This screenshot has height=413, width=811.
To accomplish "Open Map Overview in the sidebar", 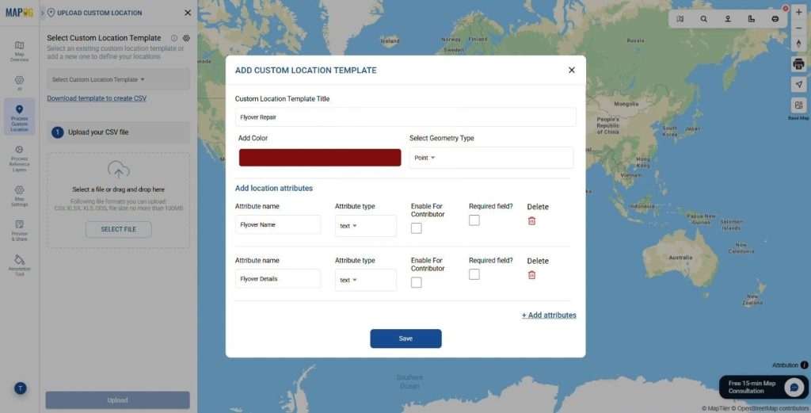I will (x=19, y=51).
